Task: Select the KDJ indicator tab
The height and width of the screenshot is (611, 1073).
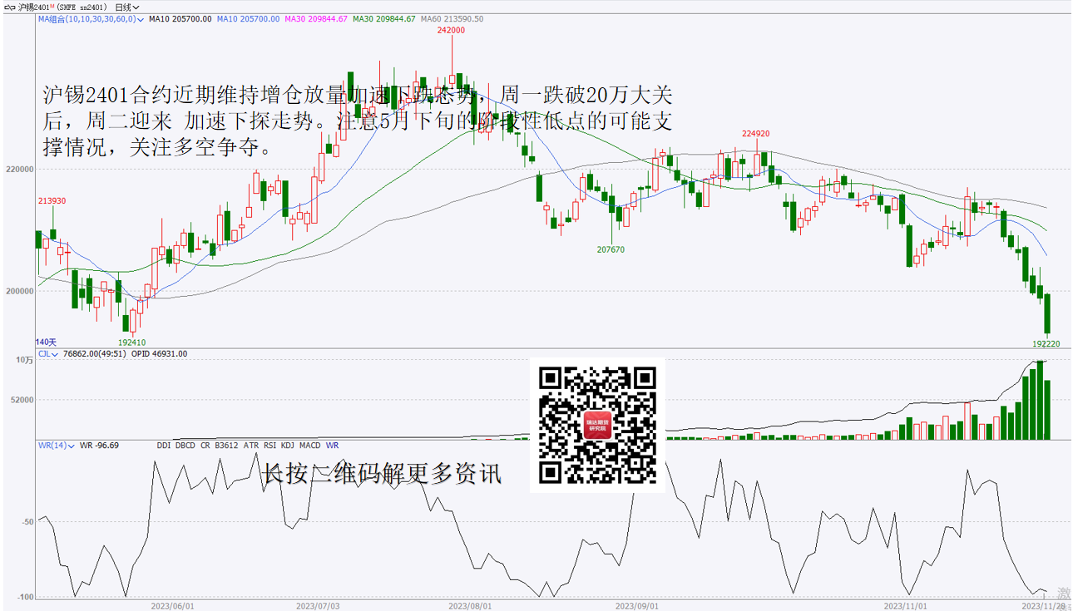Action: click(x=288, y=446)
